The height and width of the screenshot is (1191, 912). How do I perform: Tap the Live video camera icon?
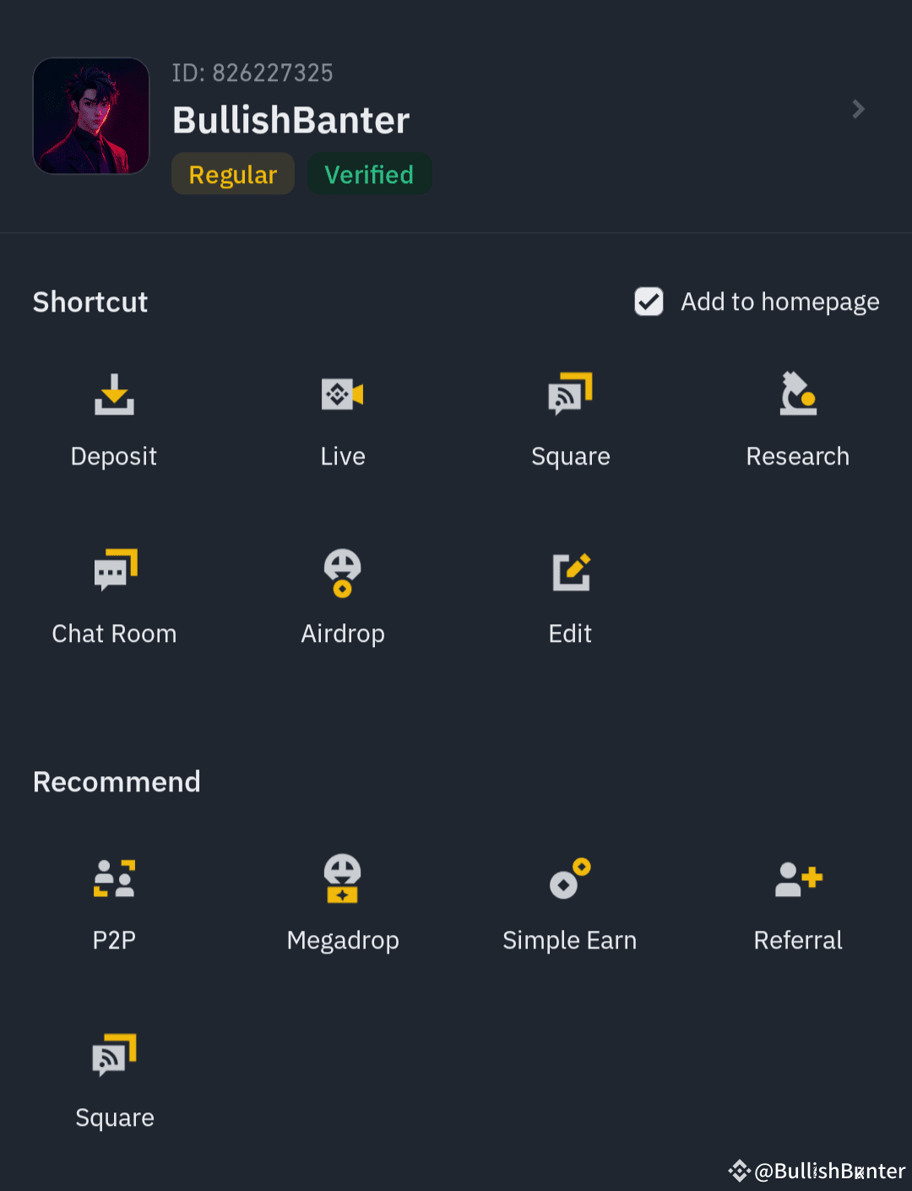point(342,394)
